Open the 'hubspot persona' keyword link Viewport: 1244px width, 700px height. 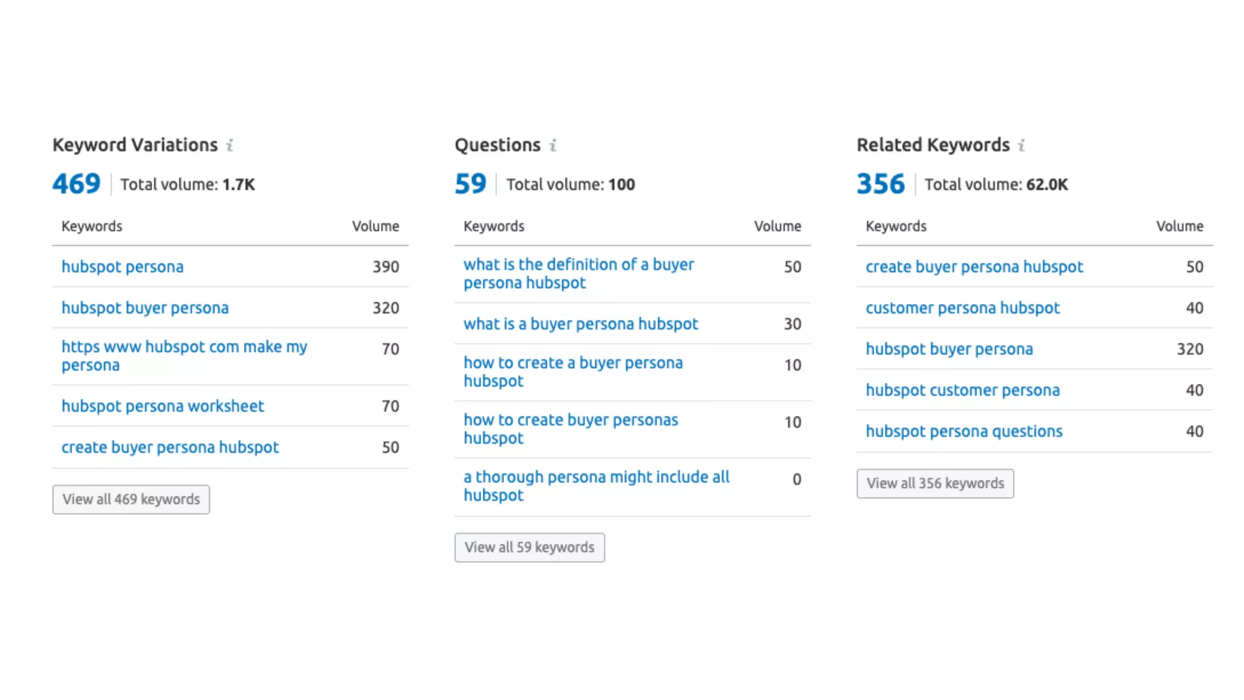123,267
